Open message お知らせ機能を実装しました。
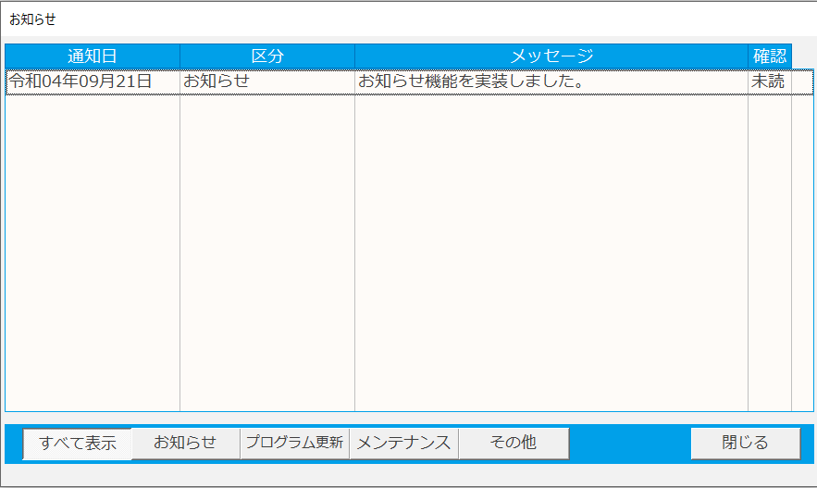The width and height of the screenshot is (817, 488). 470,82
